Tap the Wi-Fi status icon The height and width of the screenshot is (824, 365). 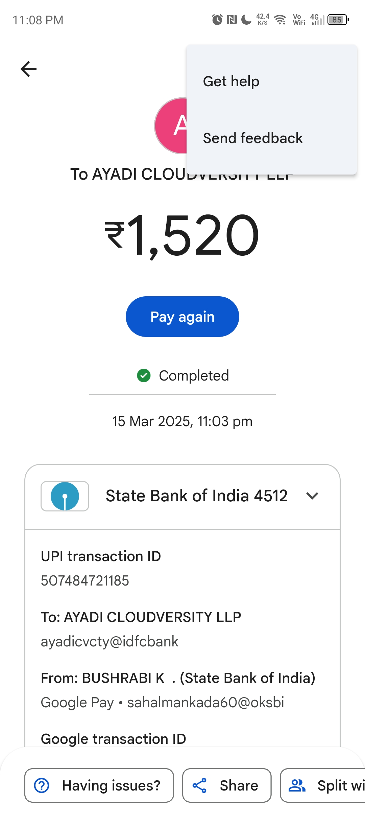tap(280, 20)
